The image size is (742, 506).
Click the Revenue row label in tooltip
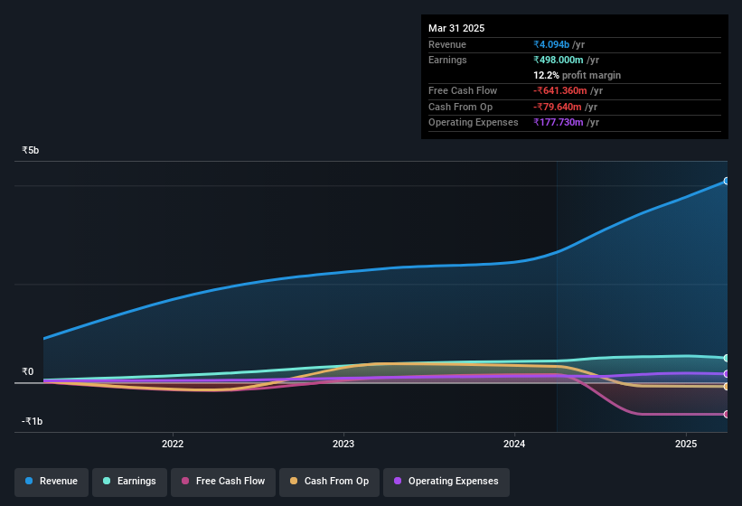447,44
